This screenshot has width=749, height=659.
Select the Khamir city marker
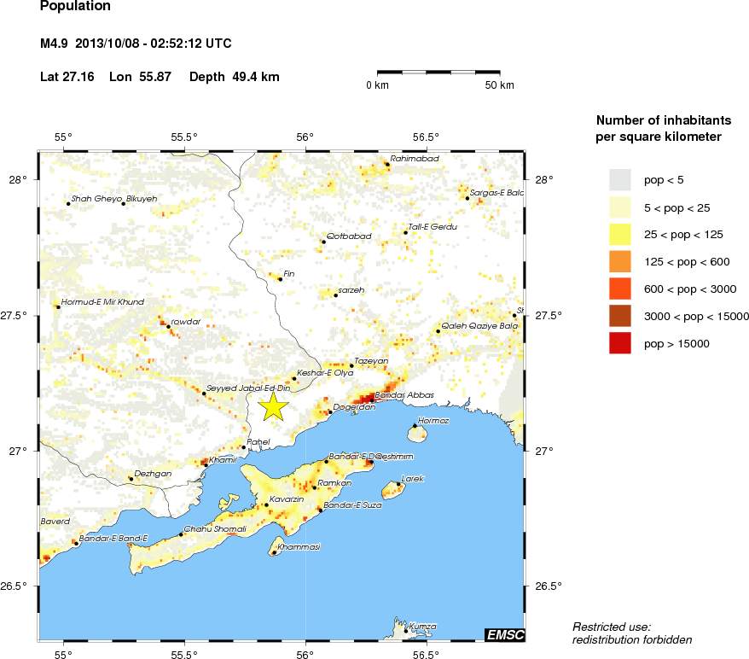pyautogui.click(x=205, y=464)
